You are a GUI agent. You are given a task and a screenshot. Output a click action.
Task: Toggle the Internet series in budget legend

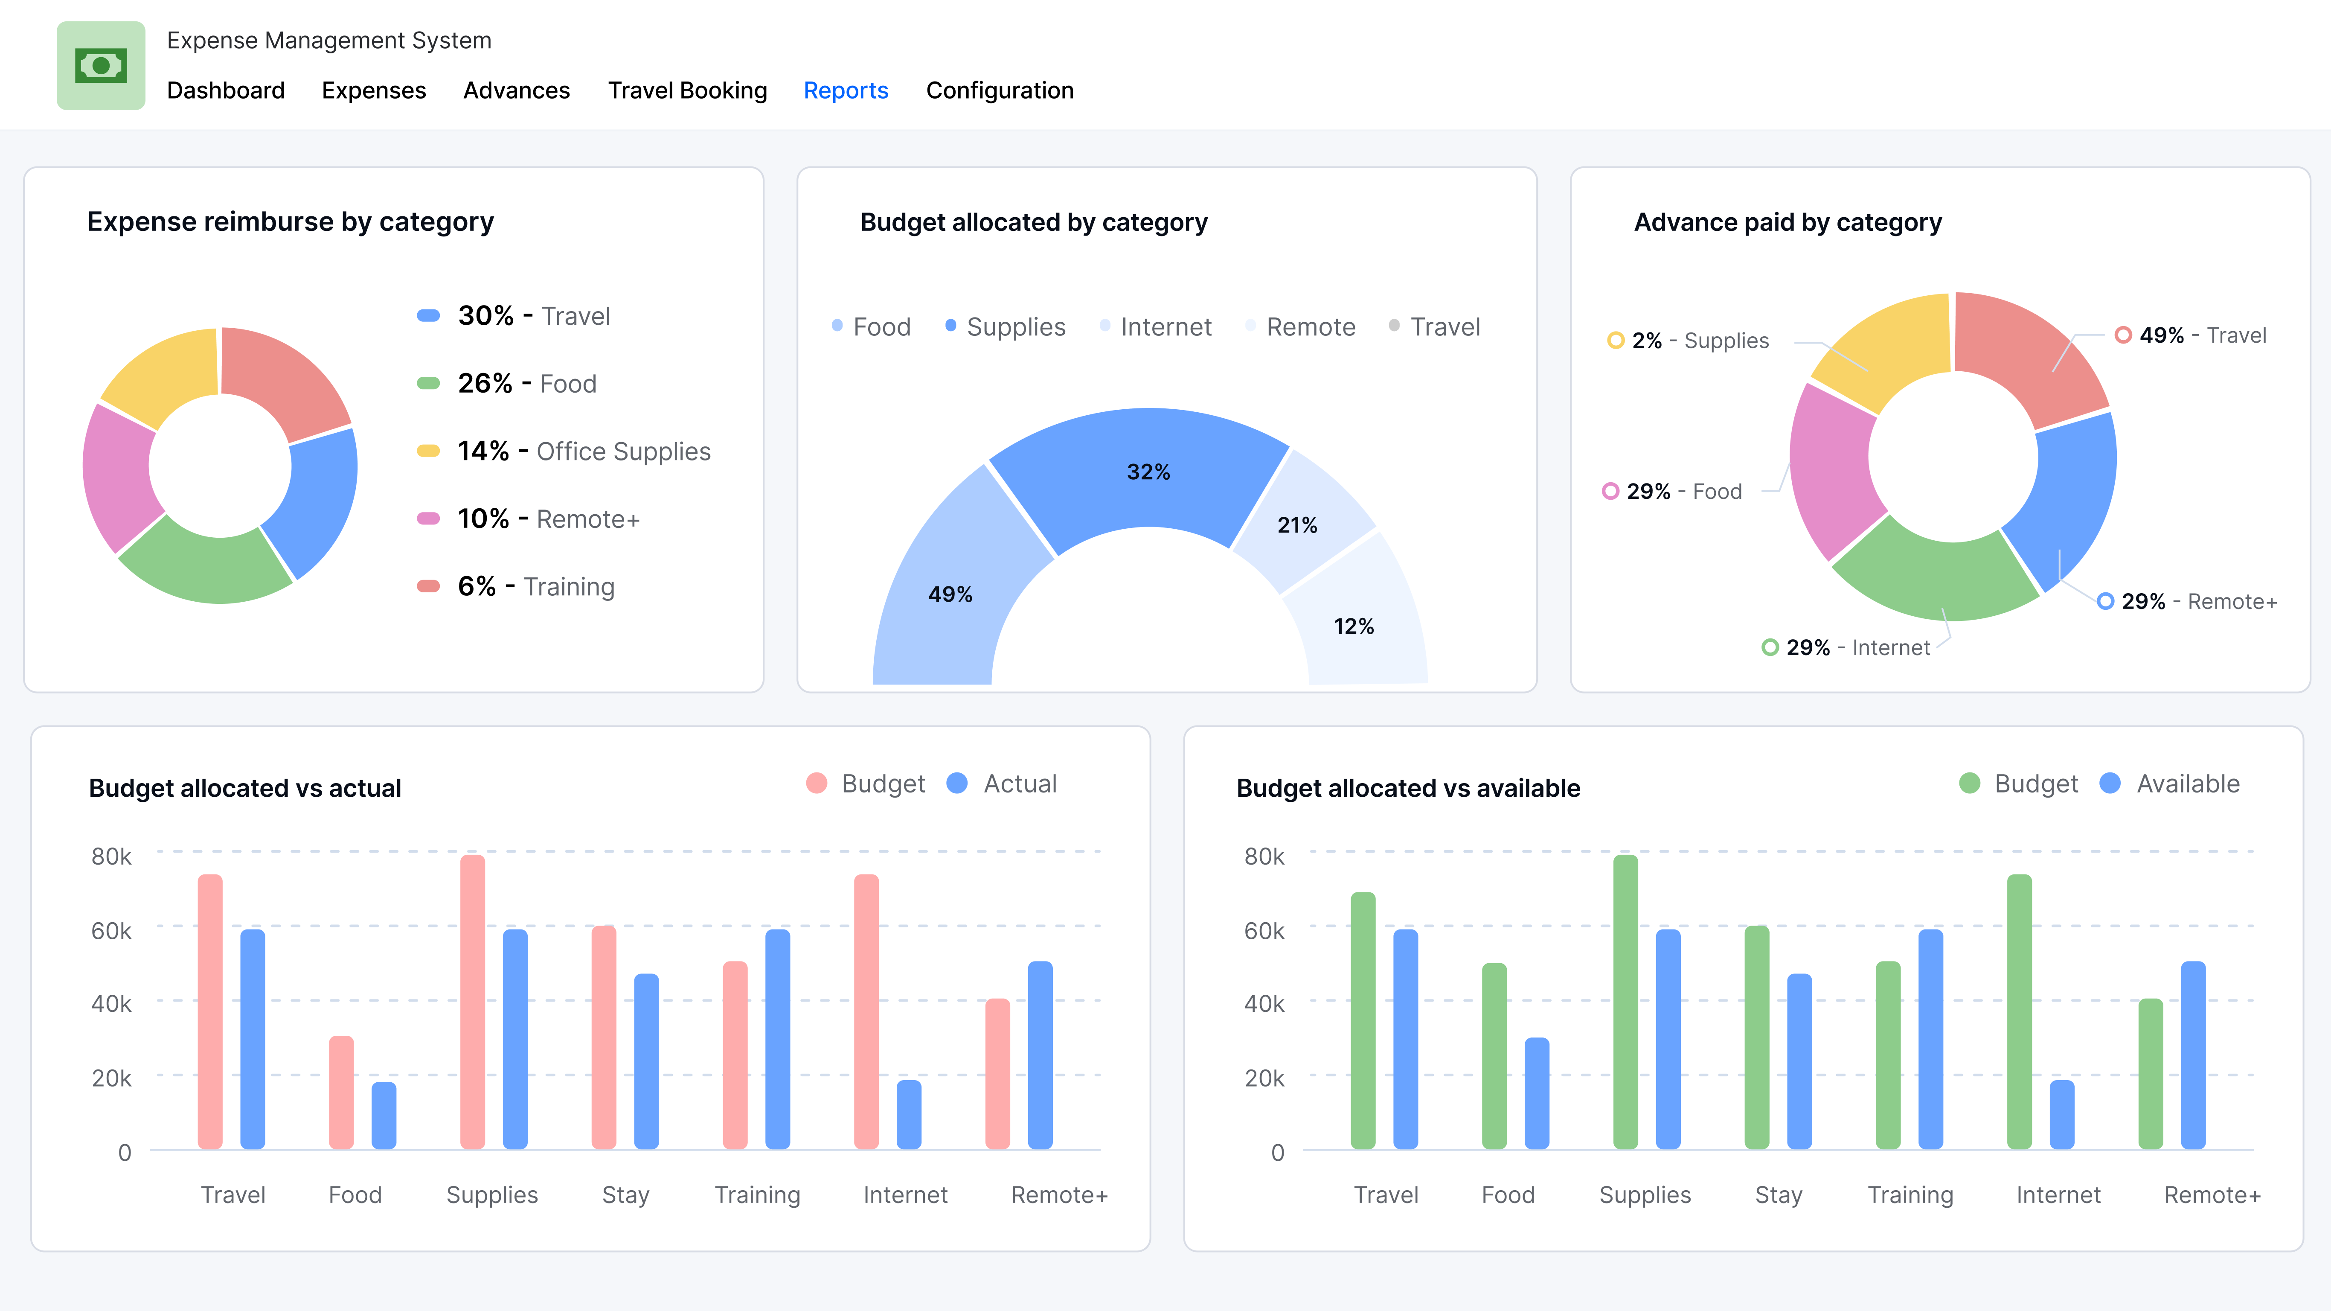(x=1156, y=327)
